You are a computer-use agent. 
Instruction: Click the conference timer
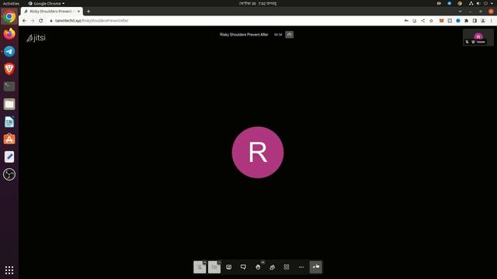[x=278, y=34]
